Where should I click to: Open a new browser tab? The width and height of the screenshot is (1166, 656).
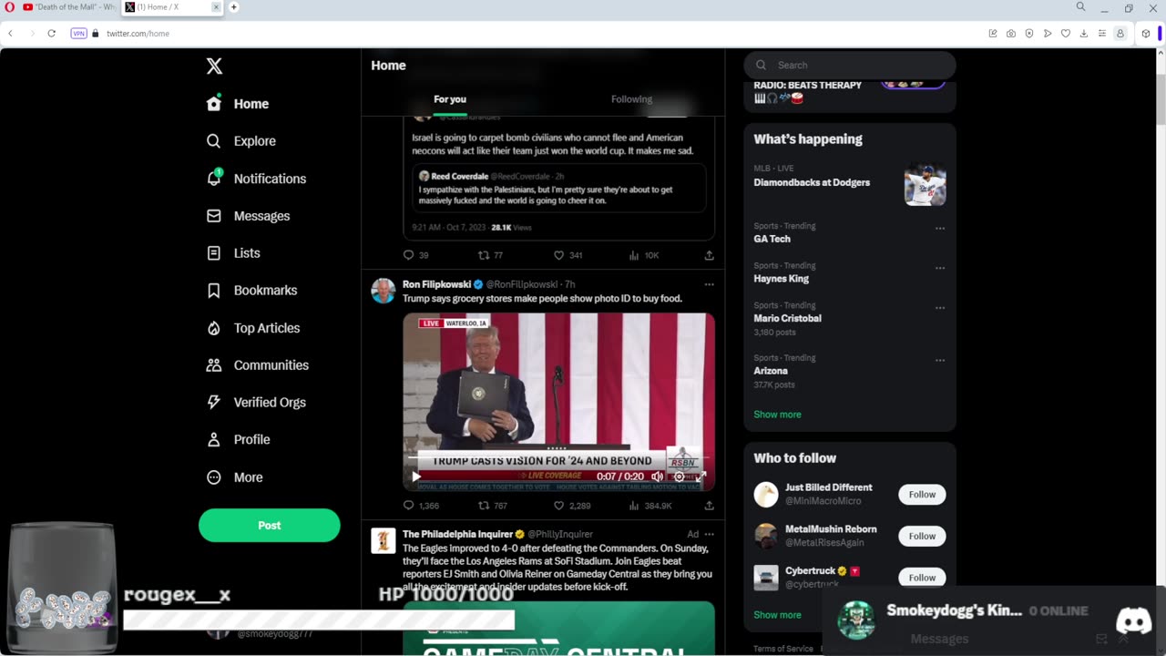(x=233, y=7)
